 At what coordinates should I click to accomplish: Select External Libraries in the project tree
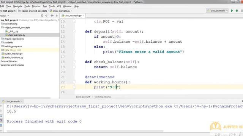9,61
